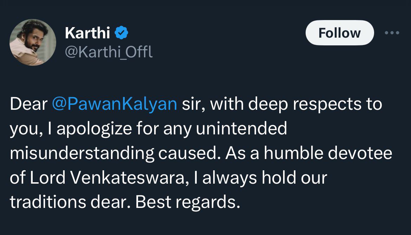
Task: Open Karthi's profile through the handle
Action: click(109, 52)
